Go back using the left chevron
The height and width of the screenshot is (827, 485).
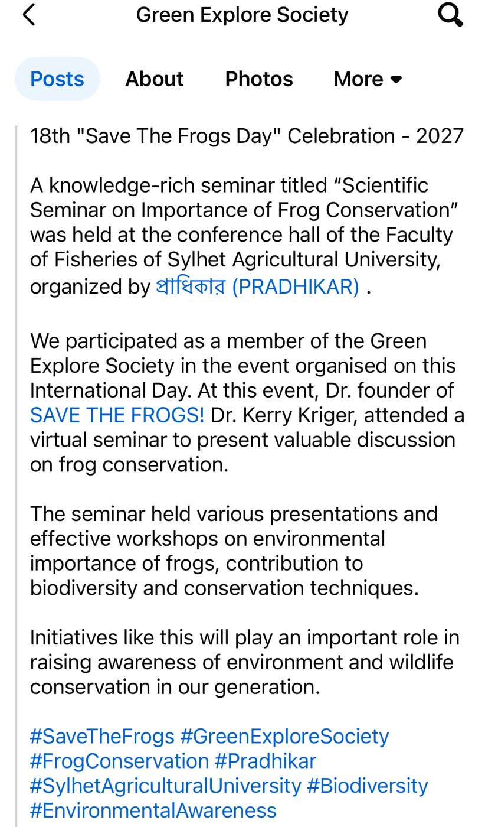(28, 15)
